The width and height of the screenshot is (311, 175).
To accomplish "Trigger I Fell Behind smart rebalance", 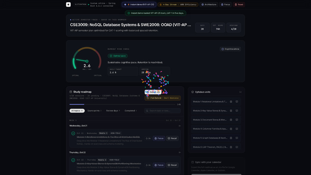I will coord(162,98).
